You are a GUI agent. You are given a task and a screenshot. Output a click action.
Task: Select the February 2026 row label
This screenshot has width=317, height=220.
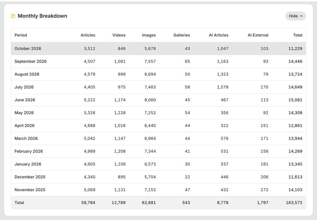point(29,151)
